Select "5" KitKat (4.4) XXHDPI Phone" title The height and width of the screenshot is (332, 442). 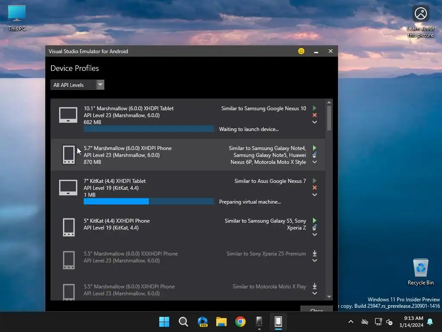tap(117, 221)
